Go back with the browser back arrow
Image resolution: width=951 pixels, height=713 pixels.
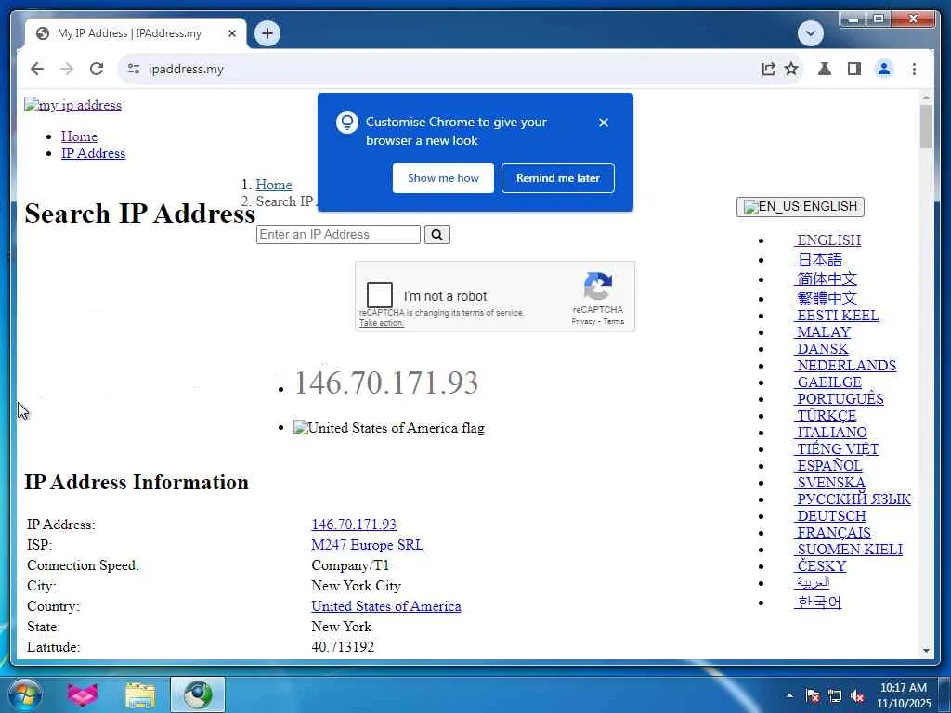click(x=37, y=69)
